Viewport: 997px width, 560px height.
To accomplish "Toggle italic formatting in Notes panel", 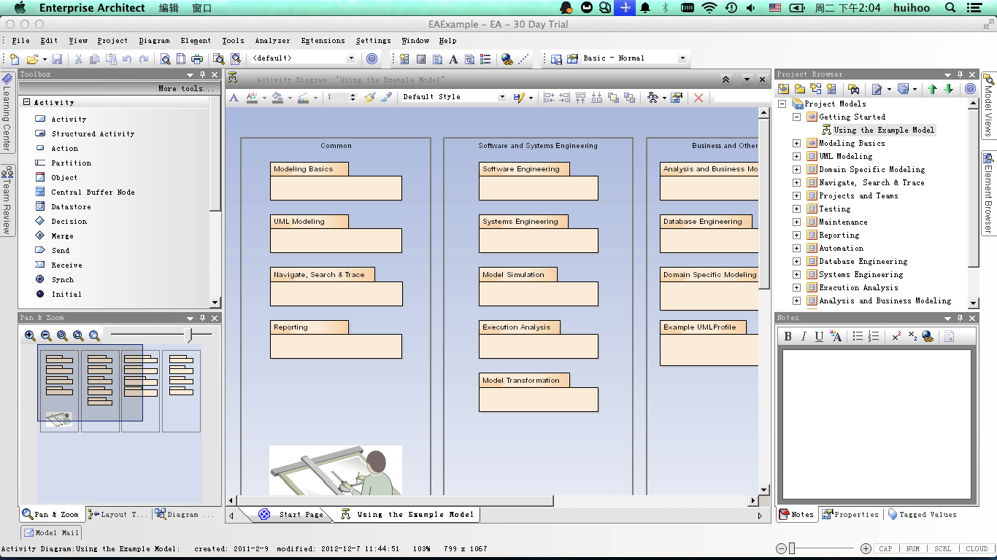I will click(804, 336).
